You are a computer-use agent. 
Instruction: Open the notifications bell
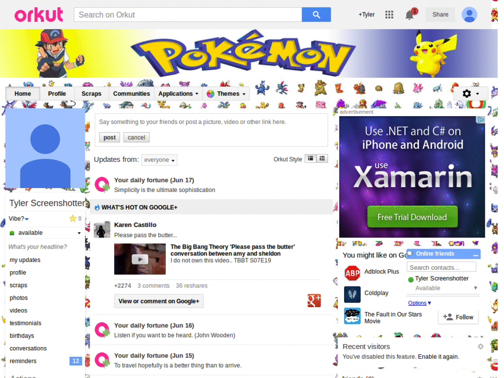point(409,15)
